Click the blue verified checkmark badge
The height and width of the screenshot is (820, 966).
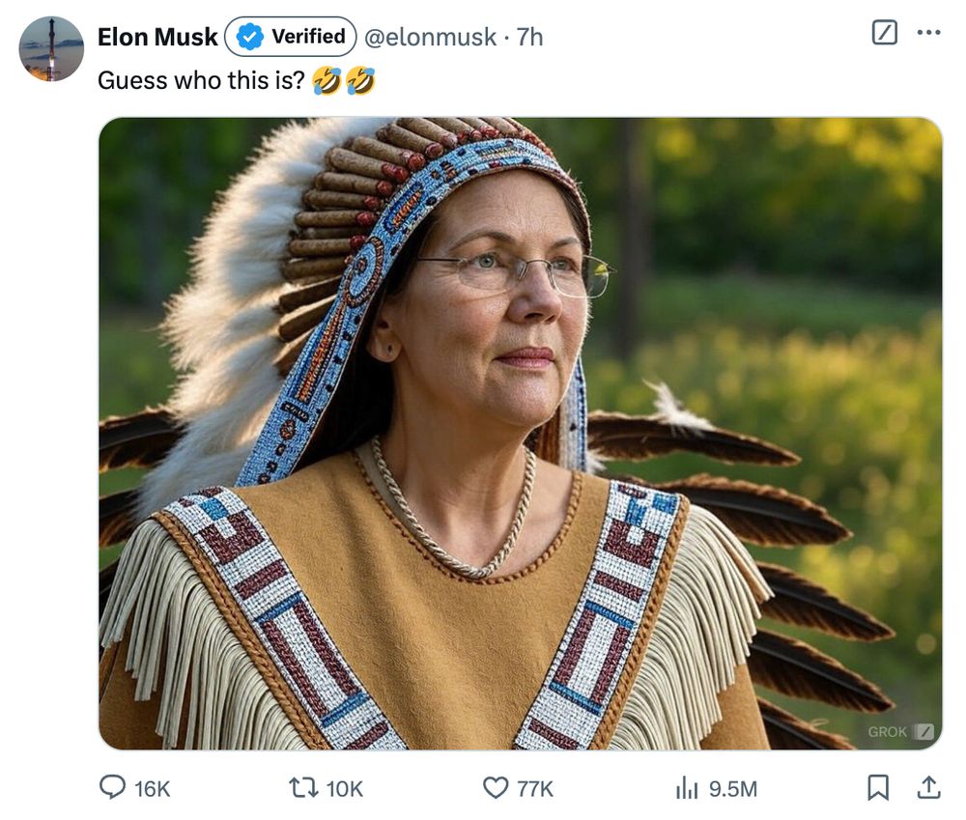click(249, 37)
